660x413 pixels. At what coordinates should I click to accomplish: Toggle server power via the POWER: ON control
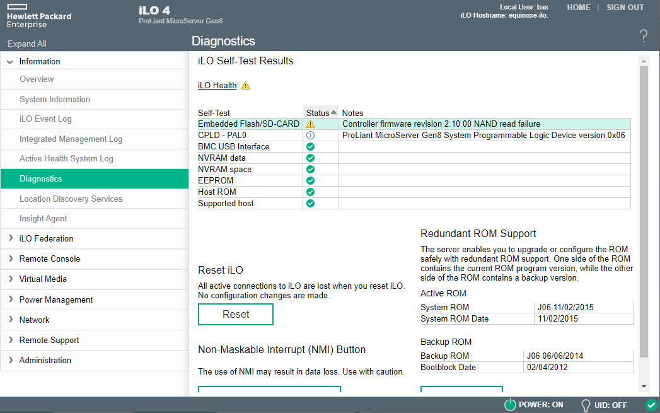(509, 405)
